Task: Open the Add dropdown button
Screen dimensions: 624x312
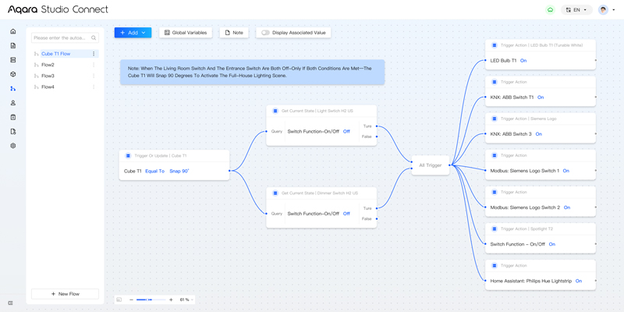Action: (x=133, y=33)
